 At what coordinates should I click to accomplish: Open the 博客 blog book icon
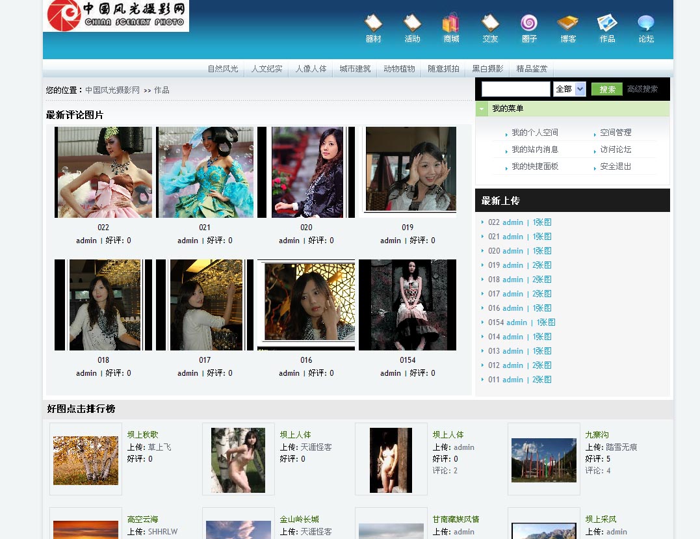point(568,28)
